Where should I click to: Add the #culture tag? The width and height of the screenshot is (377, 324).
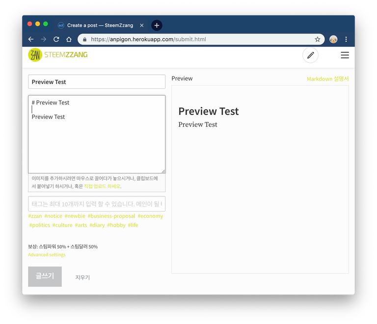click(x=62, y=225)
